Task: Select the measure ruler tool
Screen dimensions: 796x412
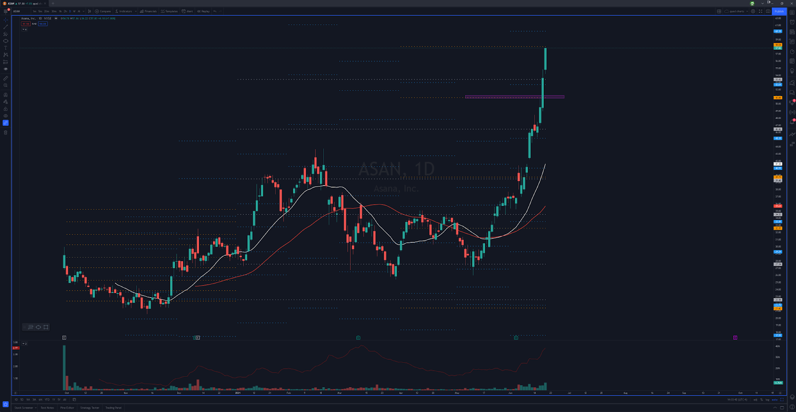Action: [x=5, y=78]
